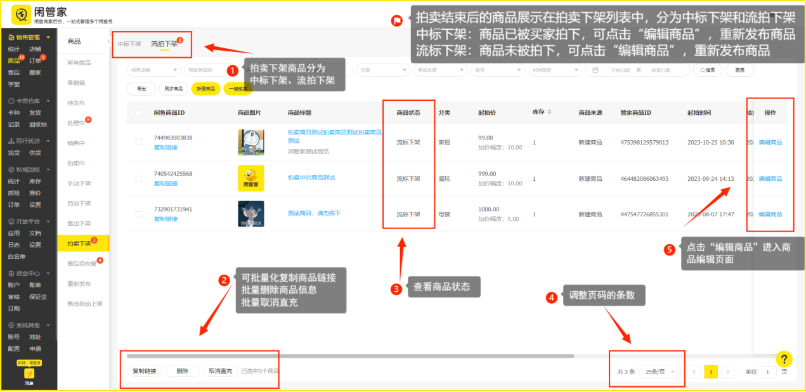The width and height of the screenshot is (806, 392).
Task: Click the yellow help question mark icon
Action: (784, 359)
